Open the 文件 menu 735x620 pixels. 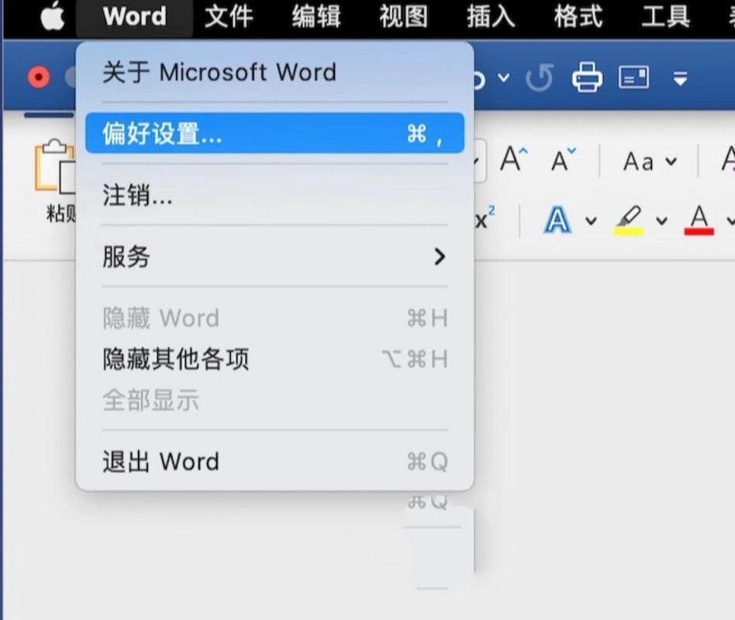click(x=229, y=16)
